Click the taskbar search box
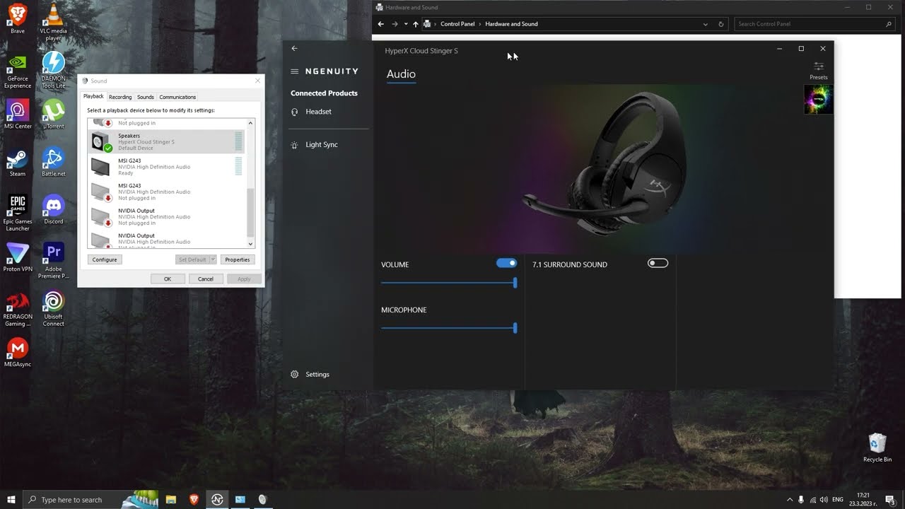 point(90,500)
